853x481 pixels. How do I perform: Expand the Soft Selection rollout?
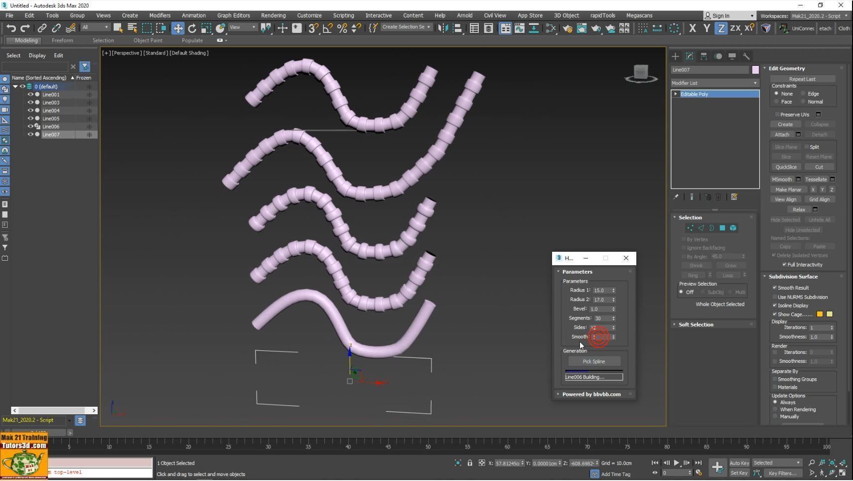coord(696,324)
